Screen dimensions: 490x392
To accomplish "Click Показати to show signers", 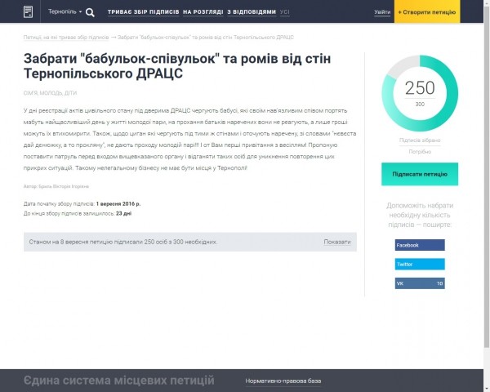I will [336, 242].
